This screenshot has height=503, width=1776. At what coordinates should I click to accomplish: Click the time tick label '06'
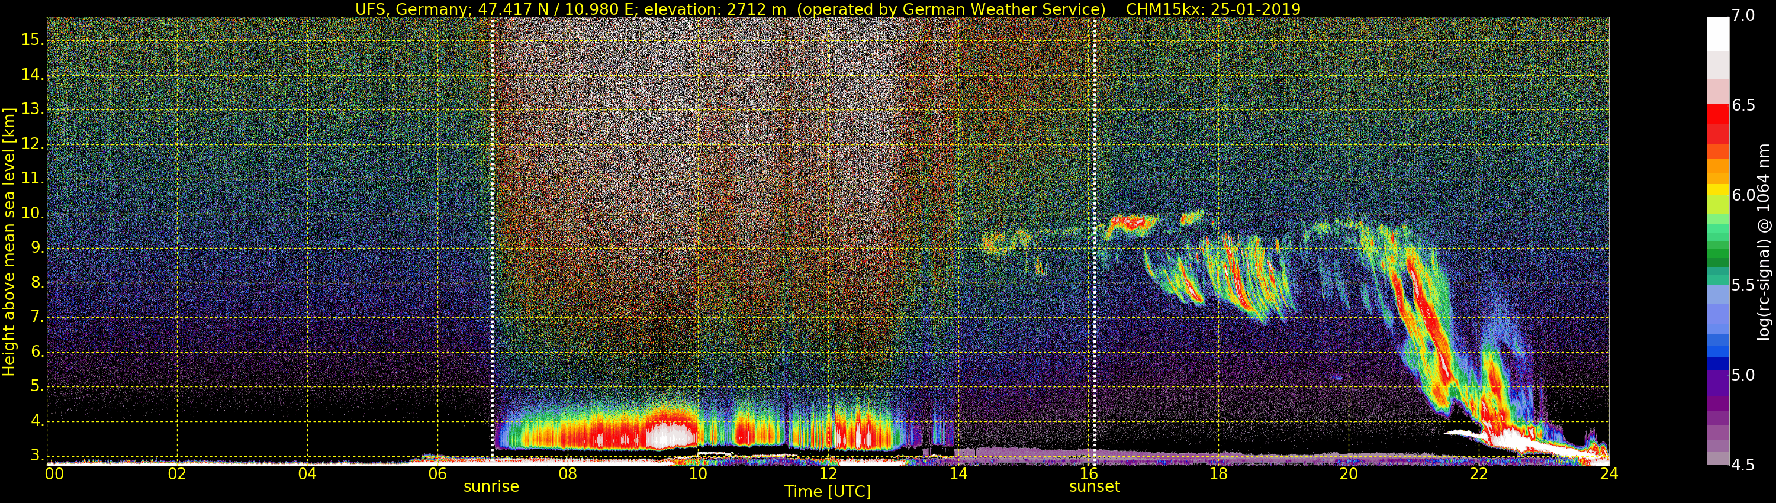click(438, 473)
